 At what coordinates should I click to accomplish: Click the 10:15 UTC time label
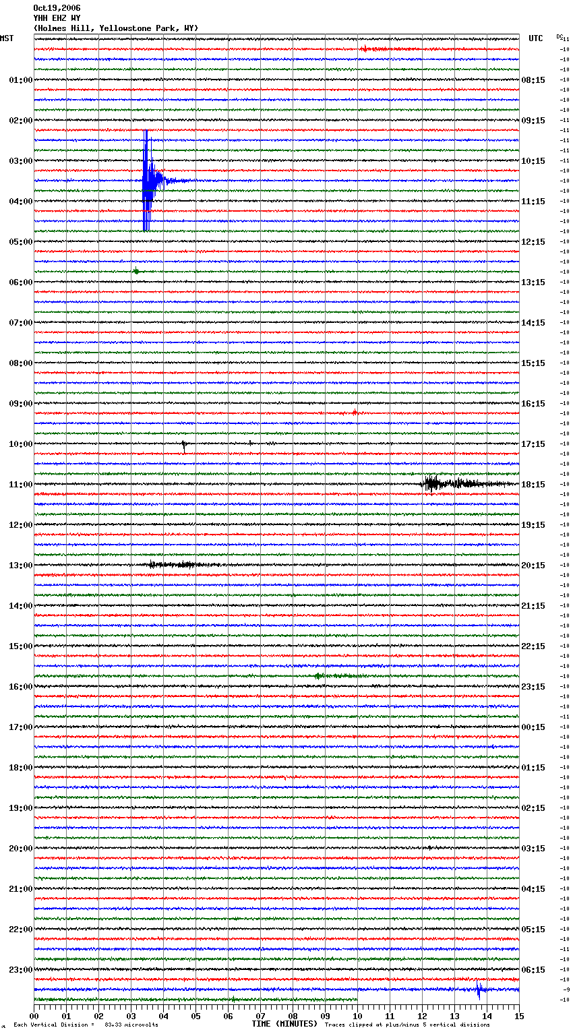(x=533, y=161)
